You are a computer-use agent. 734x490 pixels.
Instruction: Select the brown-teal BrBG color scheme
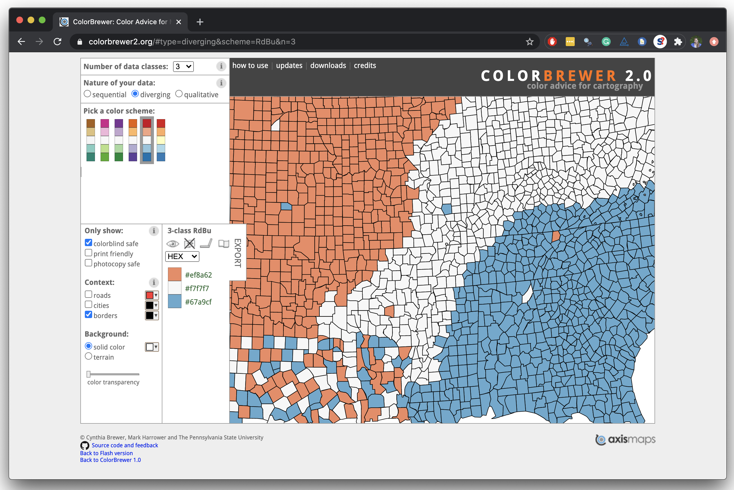pyautogui.click(x=90, y=140)
